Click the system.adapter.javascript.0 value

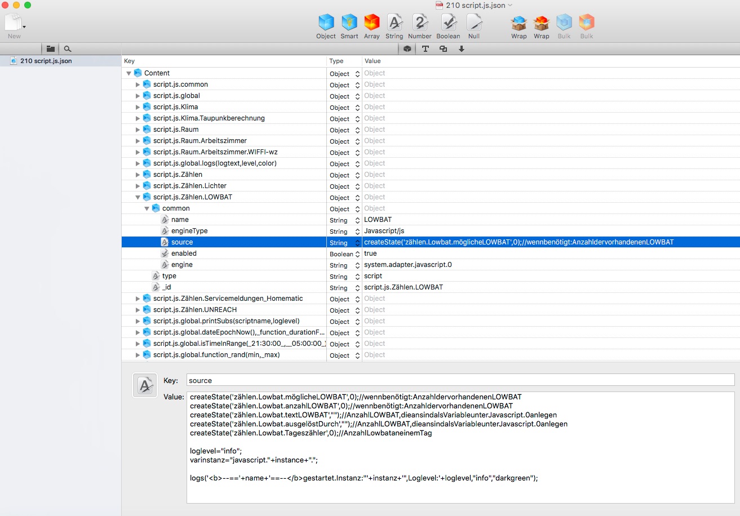coord(407,265)
